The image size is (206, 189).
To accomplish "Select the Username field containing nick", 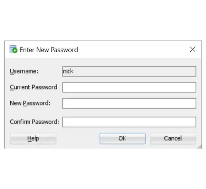I will pos(129,71).
